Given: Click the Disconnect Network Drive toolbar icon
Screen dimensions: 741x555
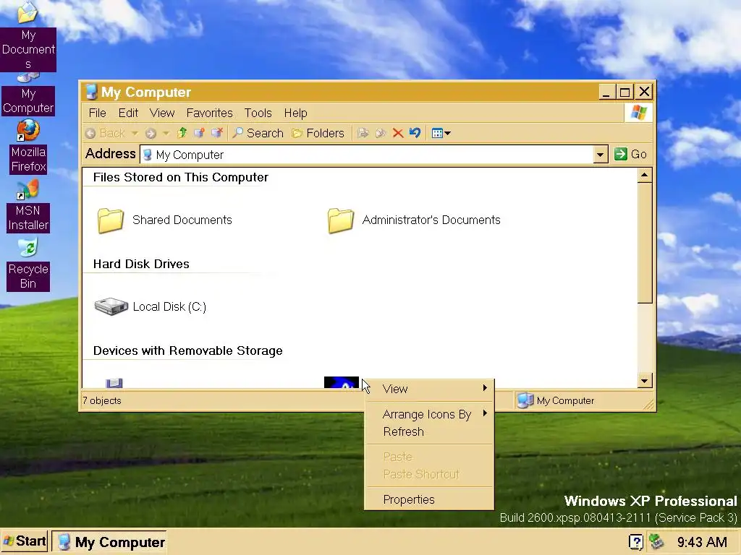Looking at the screenshot, I should (217, 133).
